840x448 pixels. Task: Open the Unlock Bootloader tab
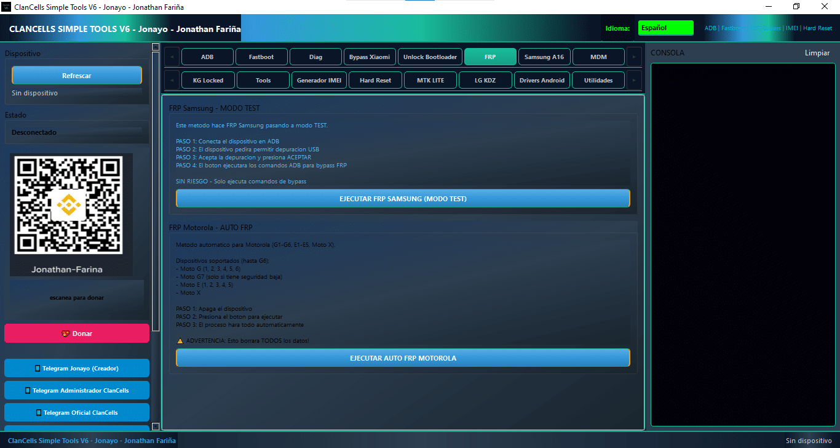coord(430,57)
